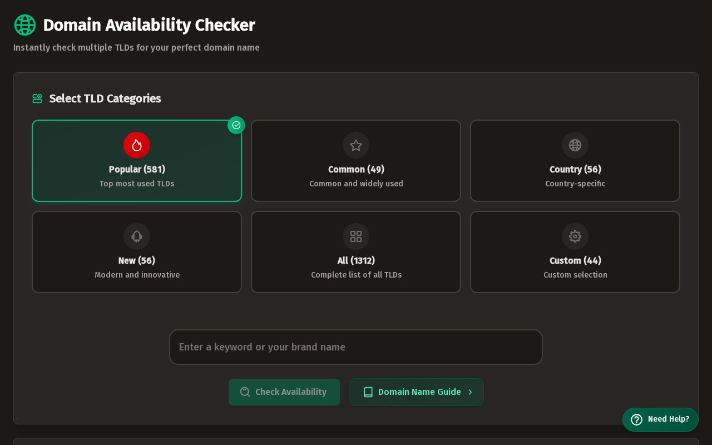Image resolution: width=712 pixels, height=445 pixels.
Task: Expand Domain Name Guide chevron arrow
Action: [x=470, y=392]
